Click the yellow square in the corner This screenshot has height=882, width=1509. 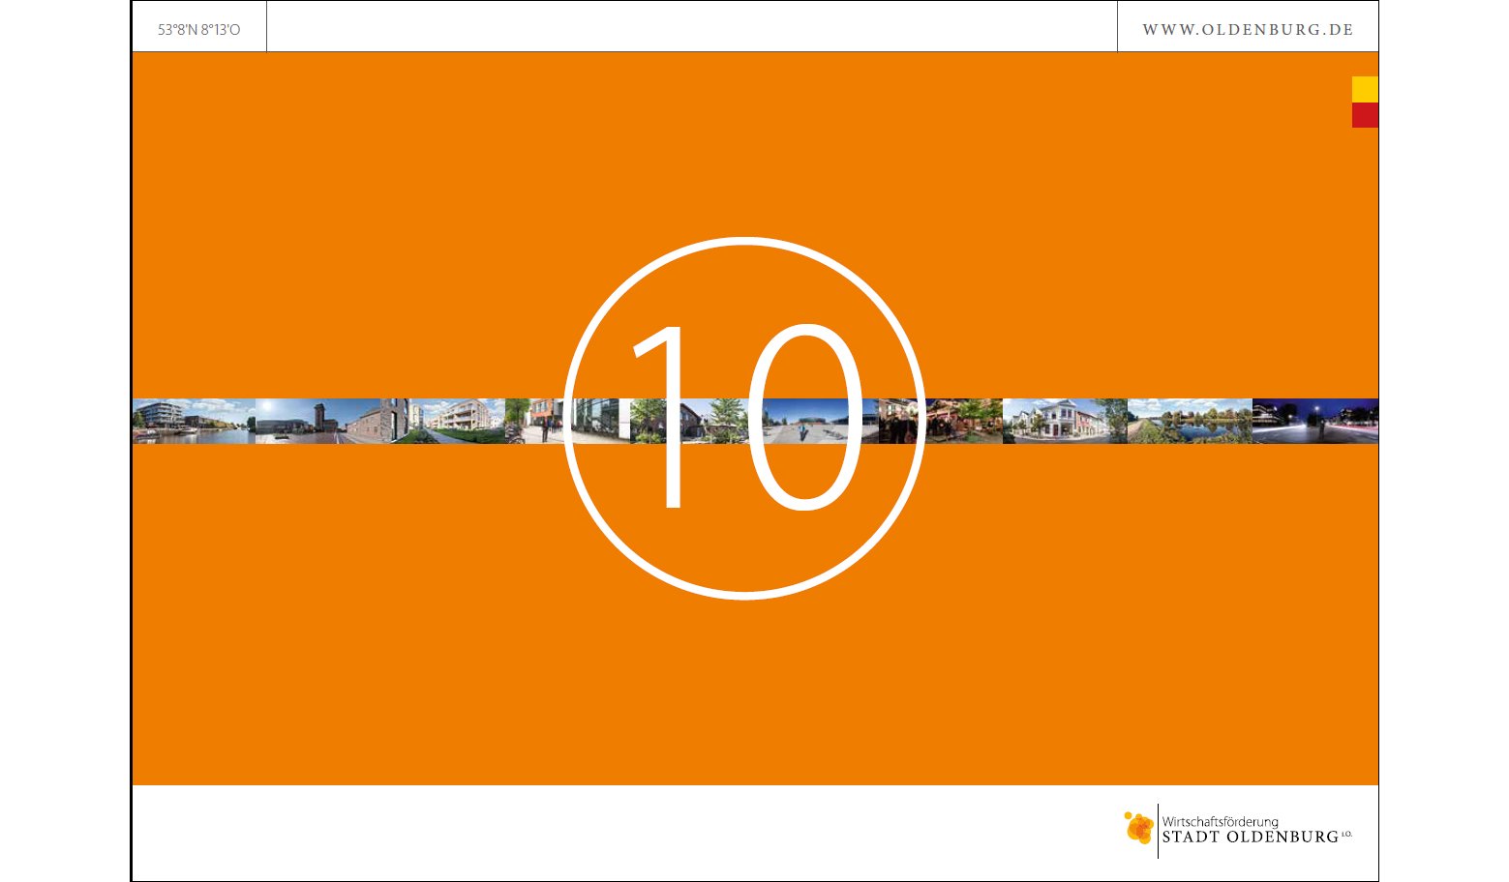1365,89
